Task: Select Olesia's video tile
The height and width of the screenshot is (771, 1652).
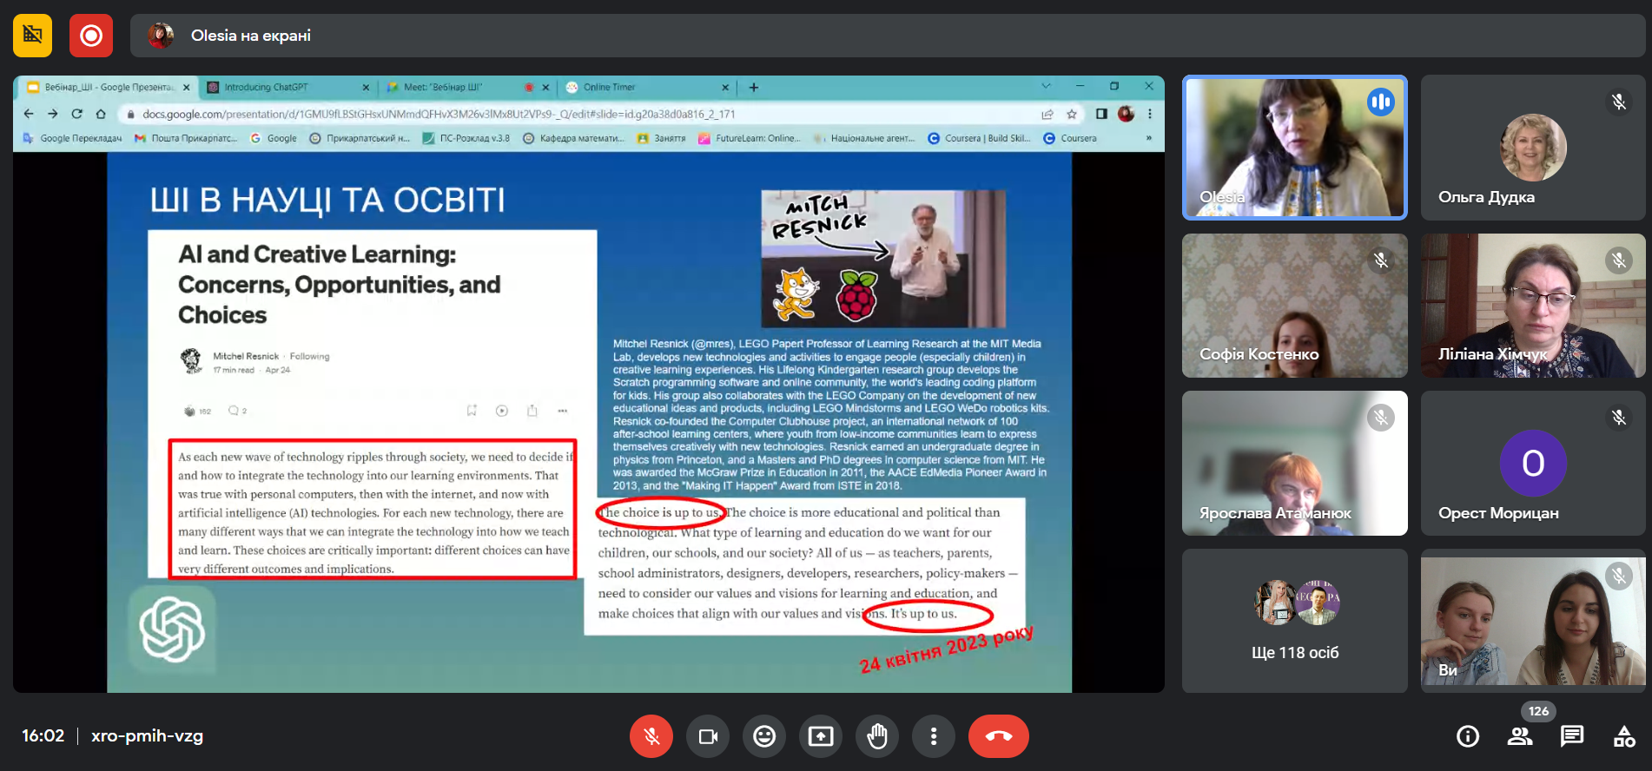Action: 1294,147
